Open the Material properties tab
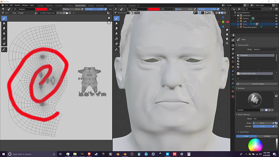The height and width of the screenshot is (157, 279). pos(233,91)
